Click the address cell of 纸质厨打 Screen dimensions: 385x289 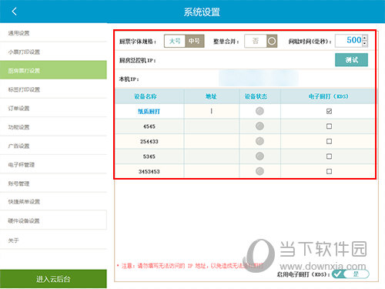click(x=211, y=111)
